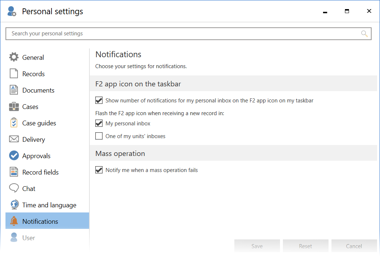Select the Record fields icon
The image size is (380, 258).
[14, 172]
